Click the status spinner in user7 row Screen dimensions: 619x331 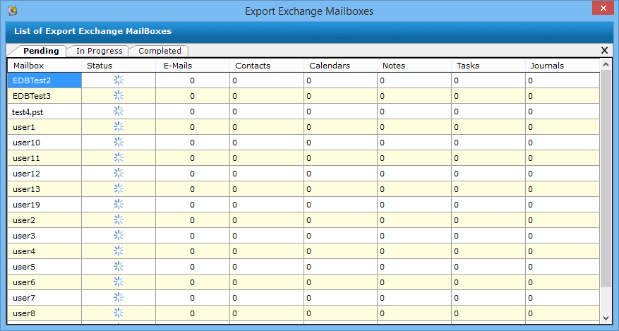tap(119, 297)
